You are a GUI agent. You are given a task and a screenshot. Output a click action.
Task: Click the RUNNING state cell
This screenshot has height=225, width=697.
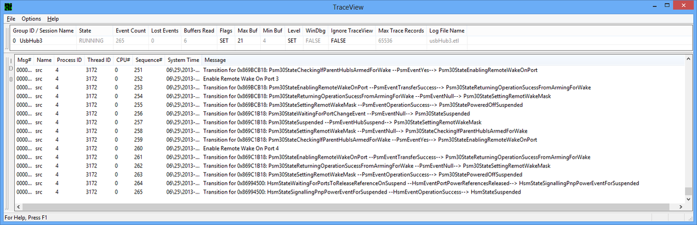[x=91, y=41]
